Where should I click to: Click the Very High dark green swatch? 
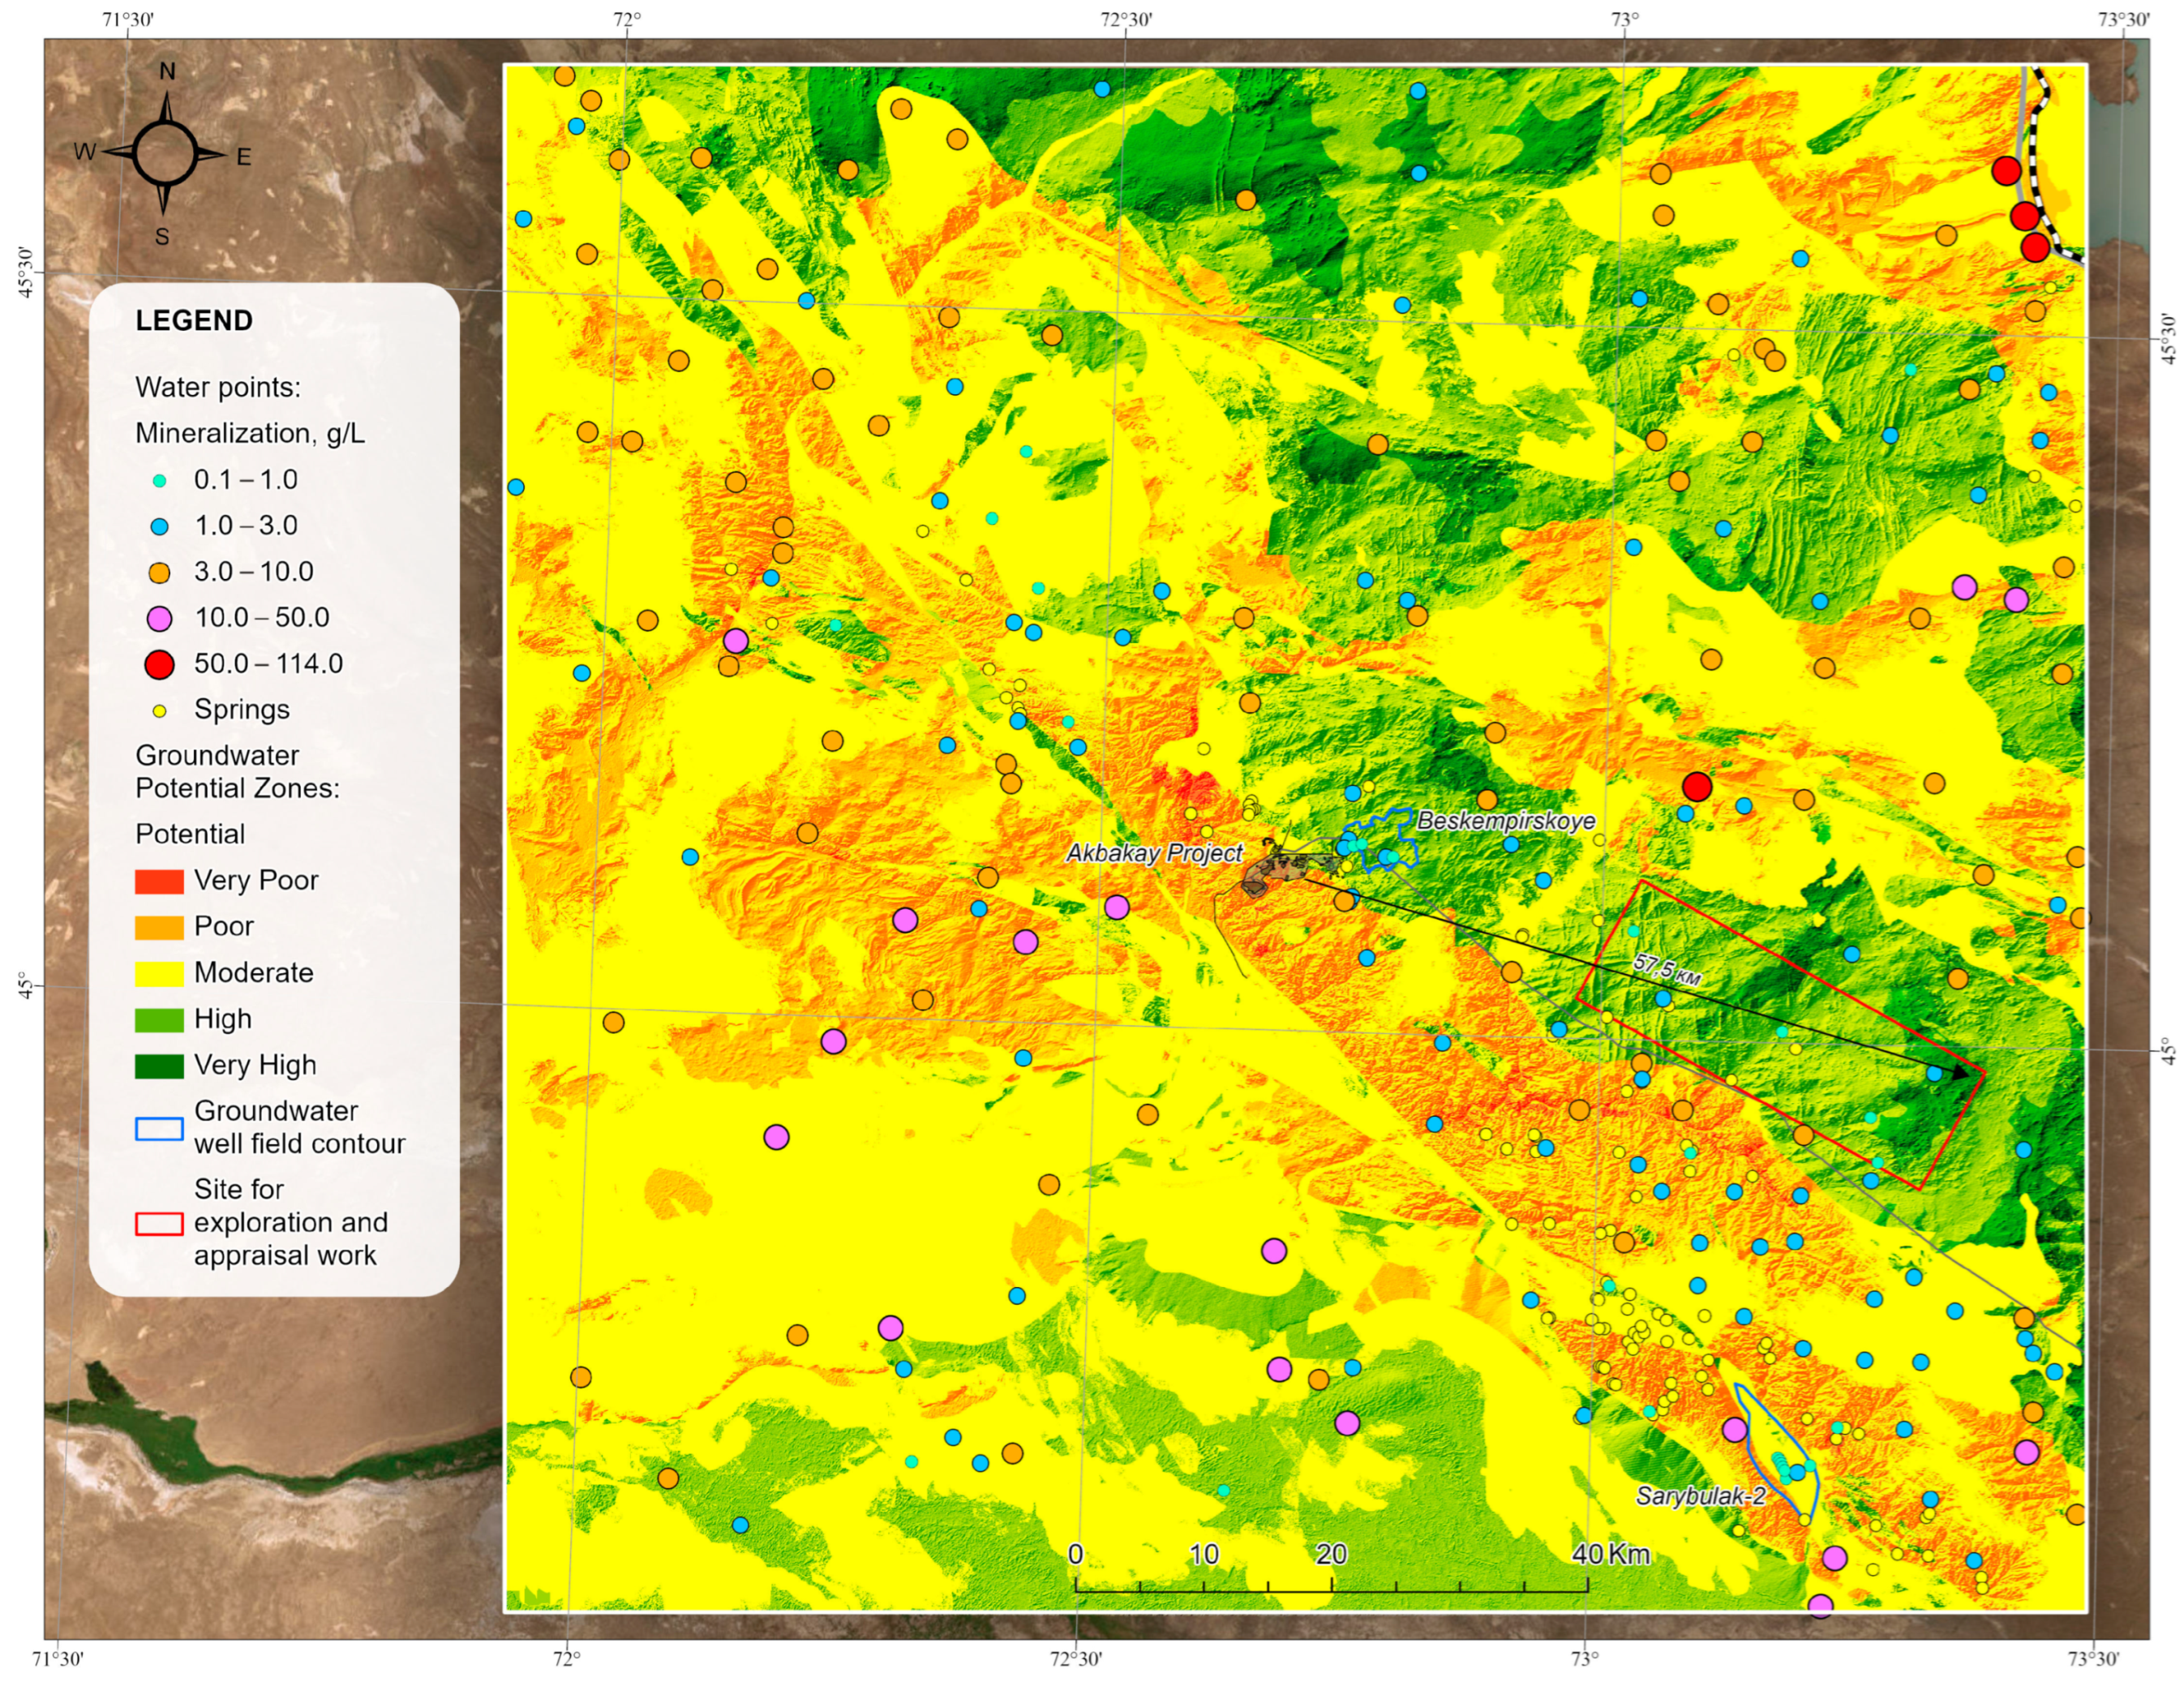point(159,1066)
